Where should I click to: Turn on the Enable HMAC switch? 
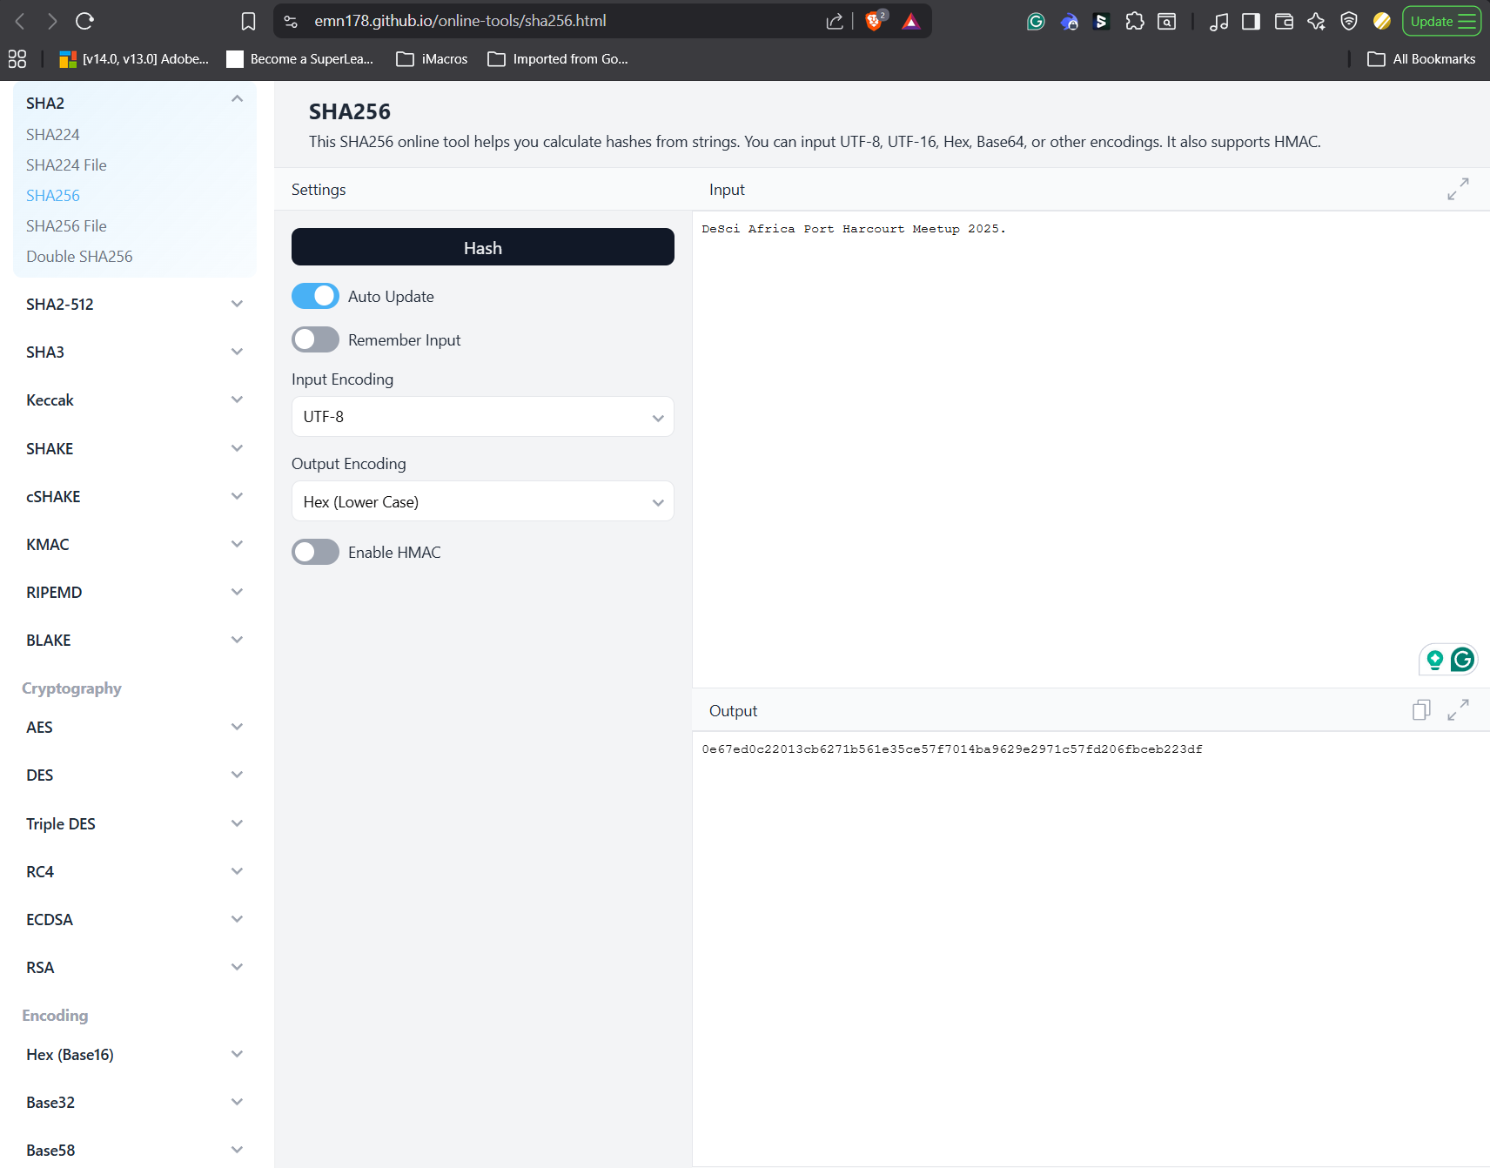315,552
